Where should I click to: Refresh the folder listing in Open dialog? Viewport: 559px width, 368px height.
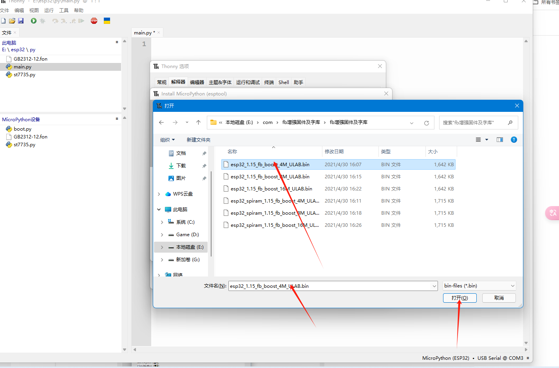(427, 123)
